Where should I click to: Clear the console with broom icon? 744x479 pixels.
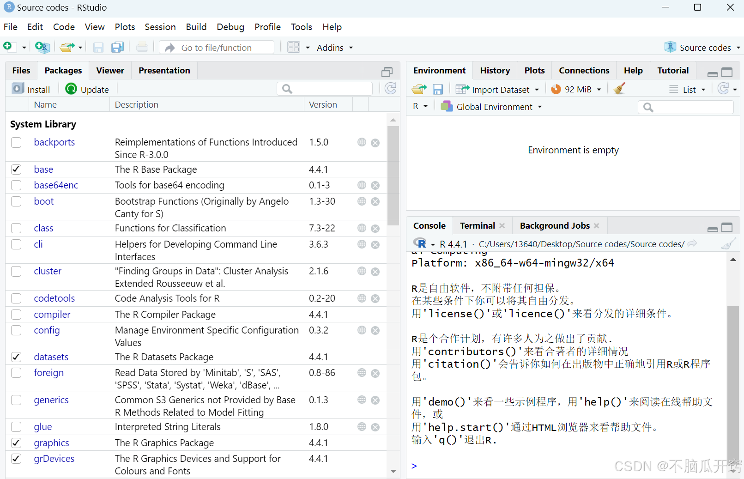tap(728, 244)
